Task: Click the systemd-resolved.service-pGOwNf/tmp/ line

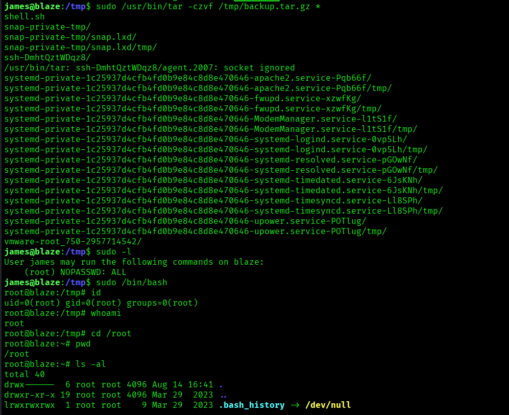Action: click(x=221, y=170)
